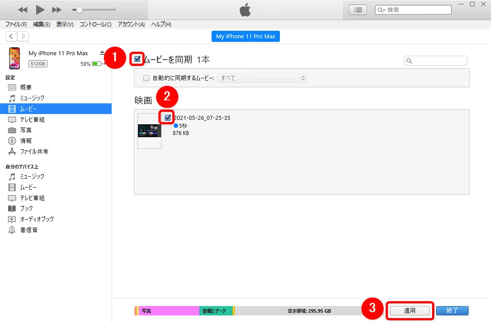The width and height of the screenshot is (491, 323).
Task: Eject the iPhone with the eject icon
Action: 102,53
